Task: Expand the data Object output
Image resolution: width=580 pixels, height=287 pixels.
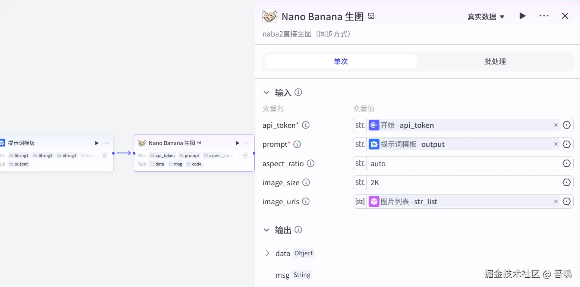Action: [x=267, y=253]
